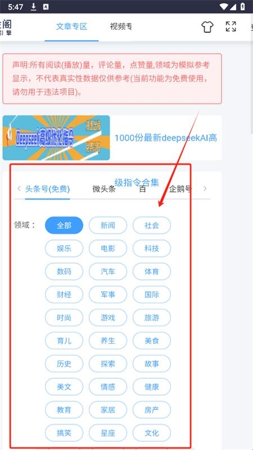
Task: Show more platform tabs with right chevron
Action: pos(205,188)
